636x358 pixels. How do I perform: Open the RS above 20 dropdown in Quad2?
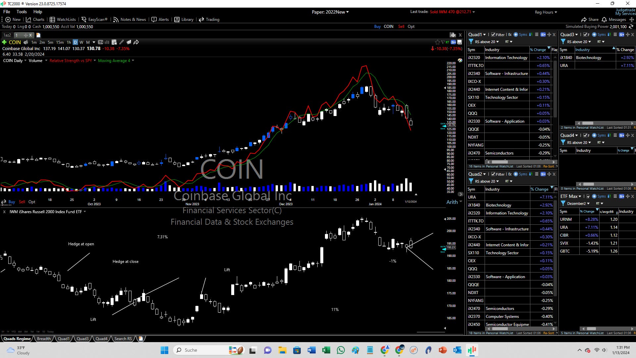(486, 181)
